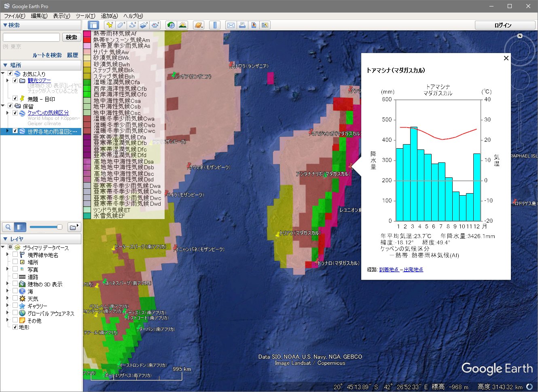
Task: Click the look-around compass ring control
Action: (520, 51)
